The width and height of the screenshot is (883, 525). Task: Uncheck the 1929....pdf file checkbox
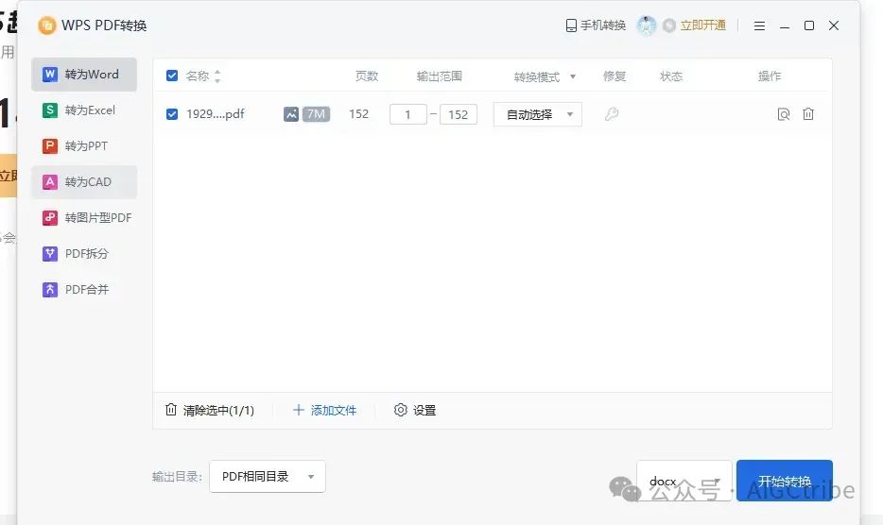click(172, 114)
